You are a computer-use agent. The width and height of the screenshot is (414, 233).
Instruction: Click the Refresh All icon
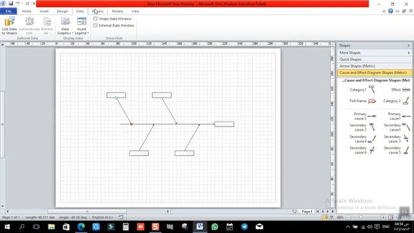pyautogui.click(x=47, y=25)
